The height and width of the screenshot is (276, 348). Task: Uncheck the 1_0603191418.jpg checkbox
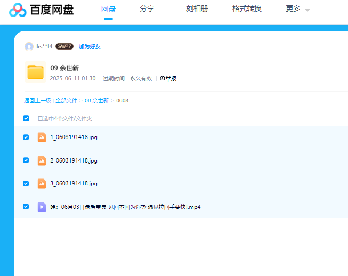26,137
